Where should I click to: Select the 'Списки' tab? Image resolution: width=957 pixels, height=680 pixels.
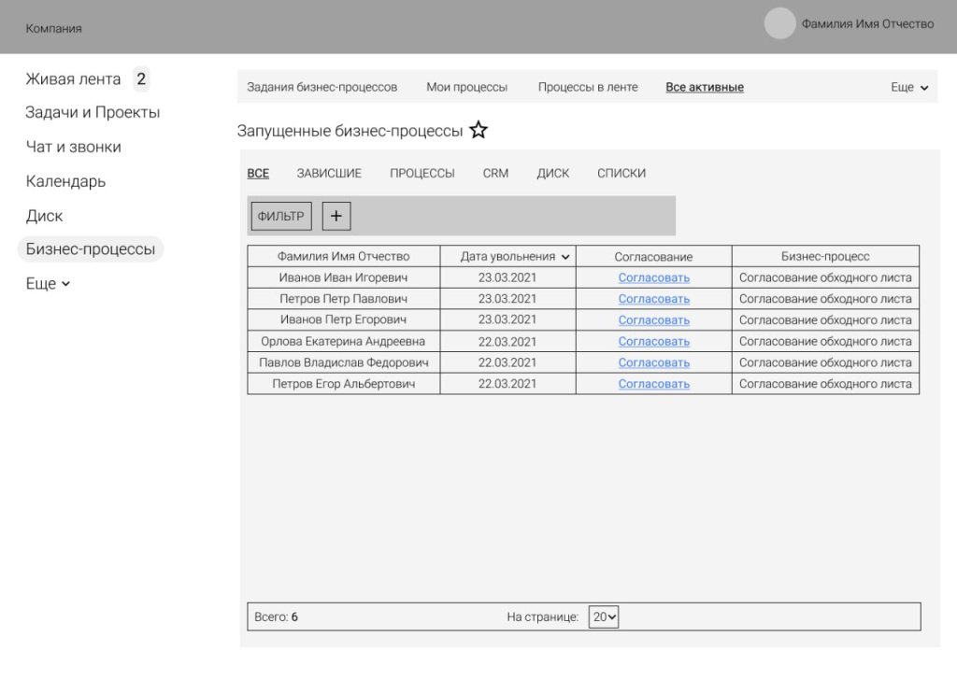(621, 174)
